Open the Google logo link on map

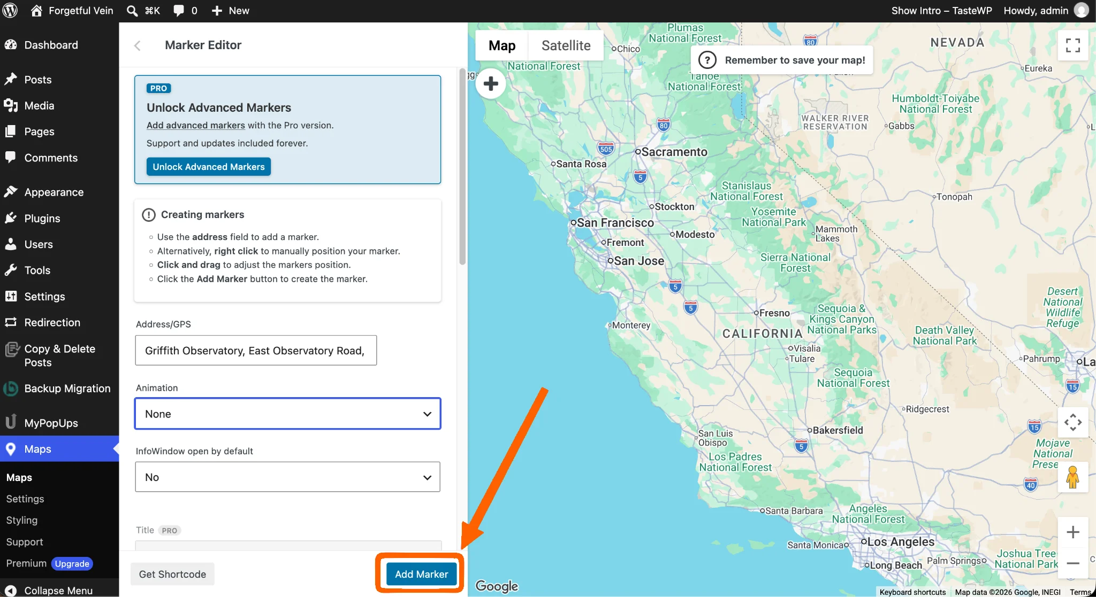coord(497,586)
